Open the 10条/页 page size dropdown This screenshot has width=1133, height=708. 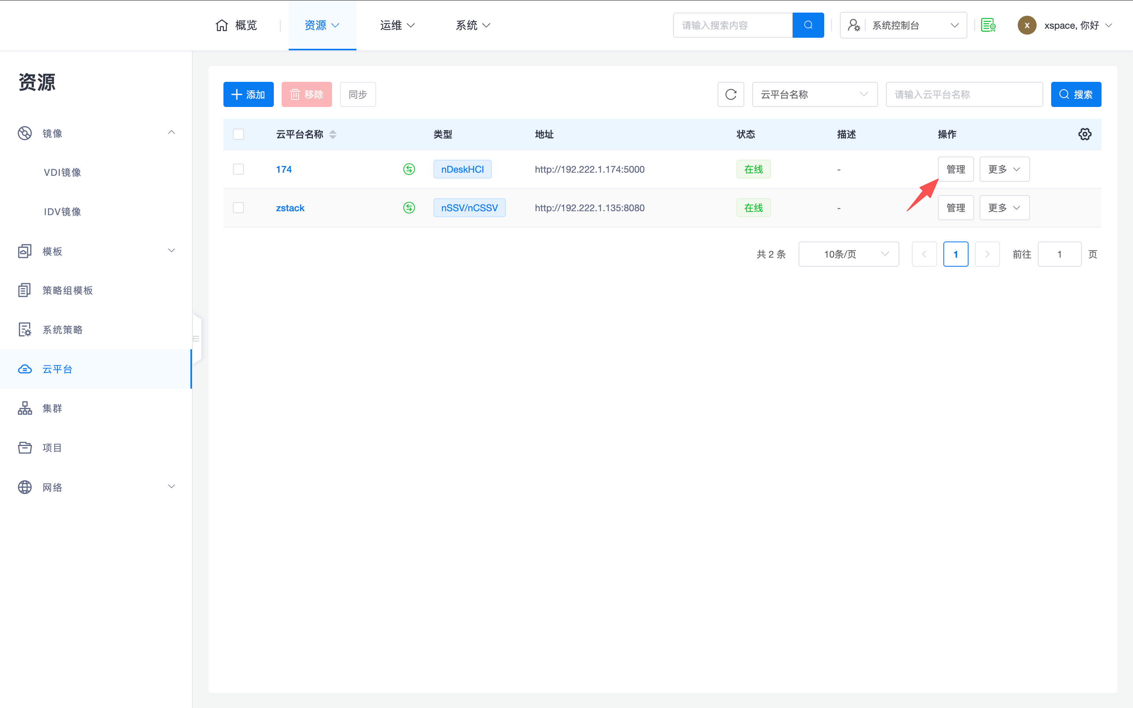click(848, 254)
